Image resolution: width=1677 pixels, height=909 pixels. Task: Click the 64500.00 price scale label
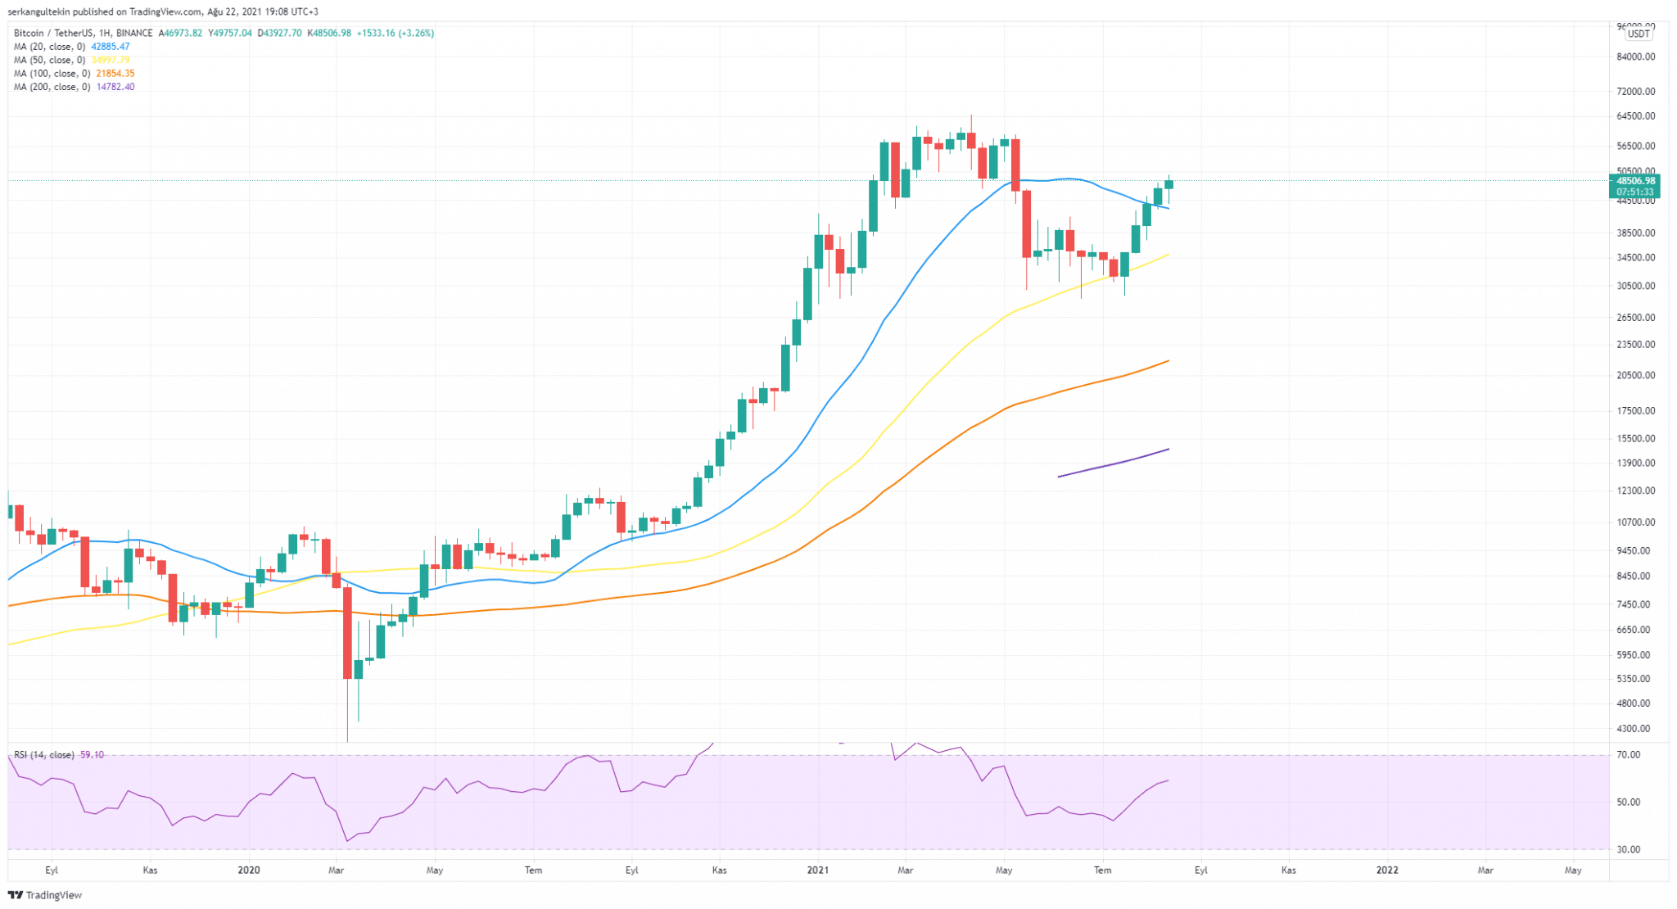[x=1636, y=116]
